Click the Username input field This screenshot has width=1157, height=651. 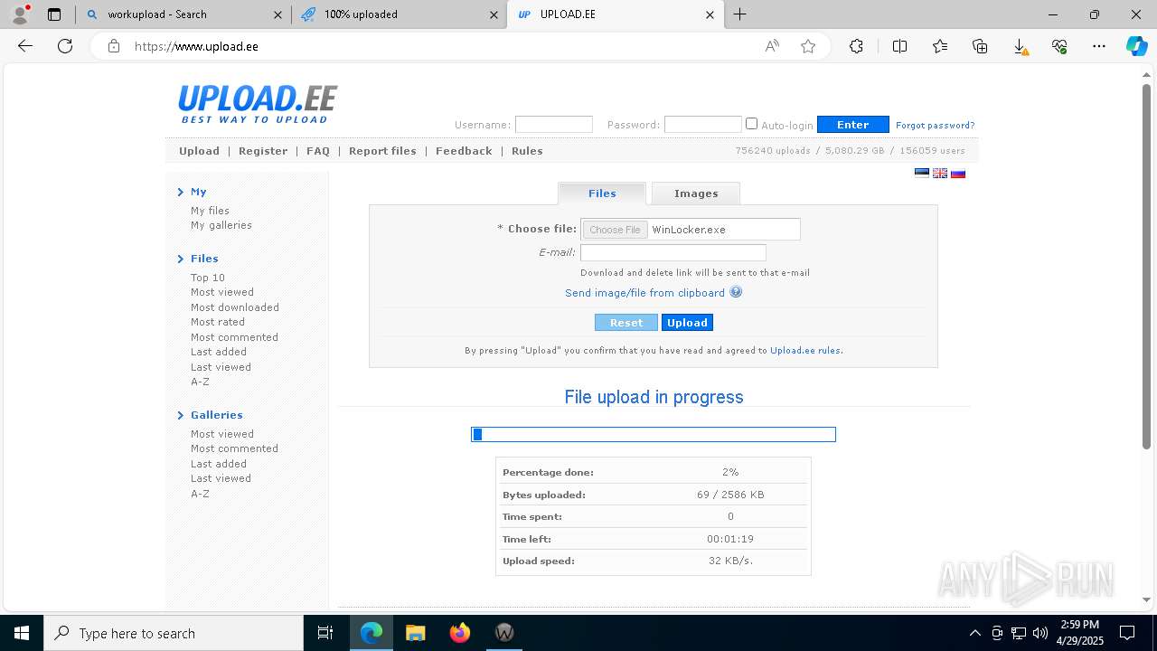point(553,125)
